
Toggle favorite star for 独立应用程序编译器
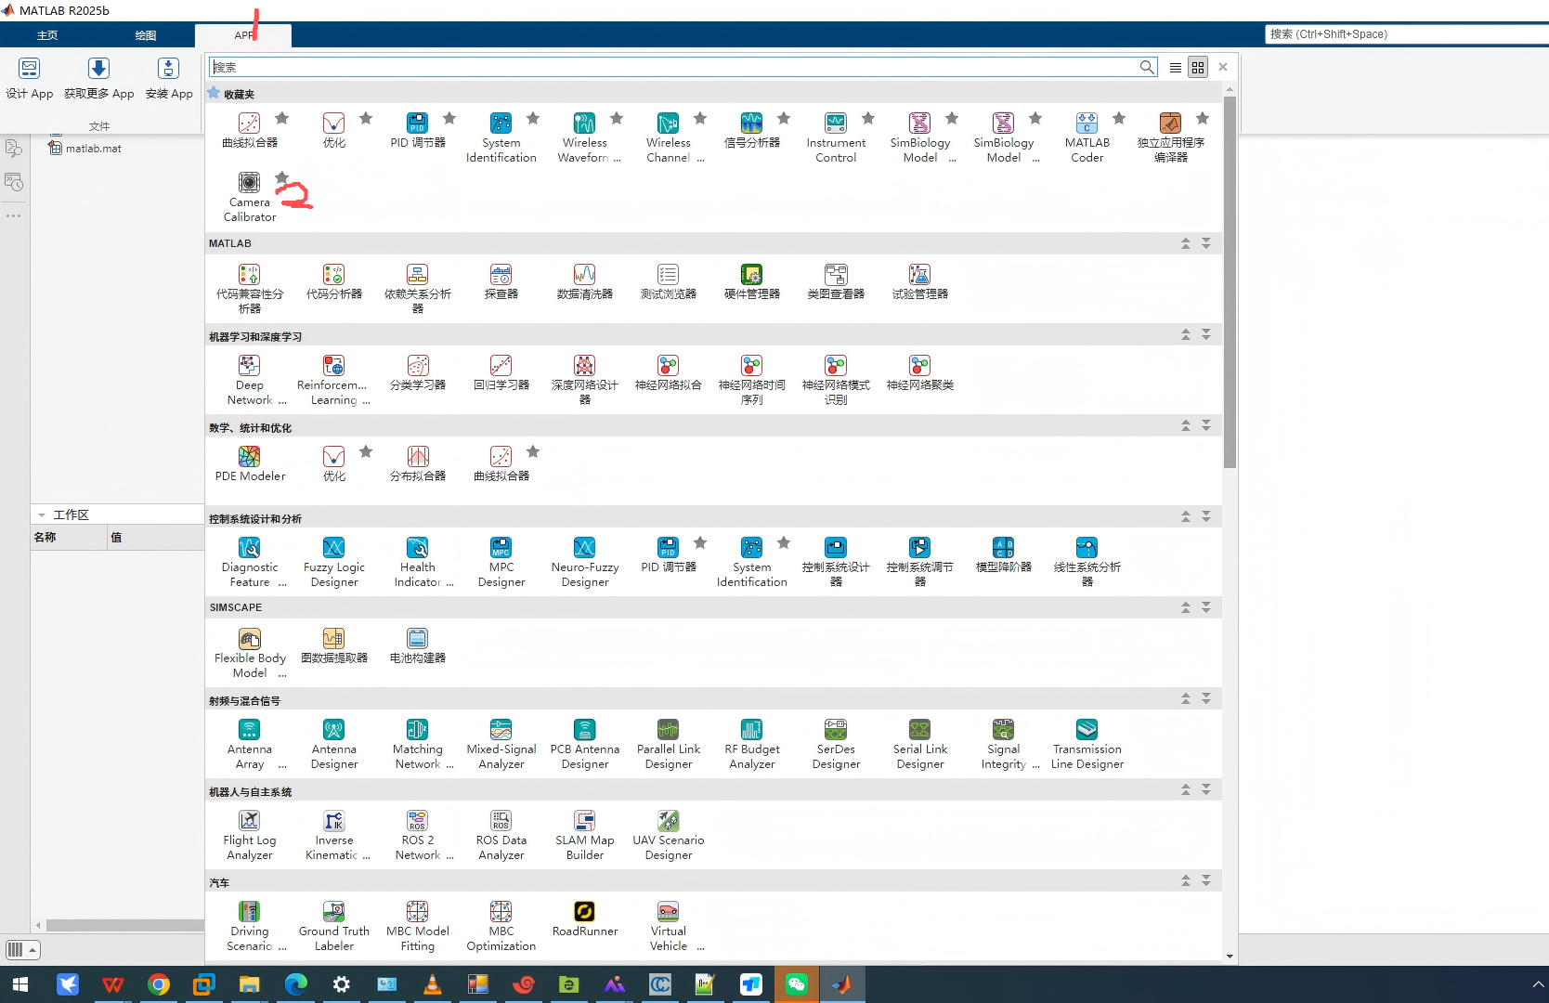1203,118
